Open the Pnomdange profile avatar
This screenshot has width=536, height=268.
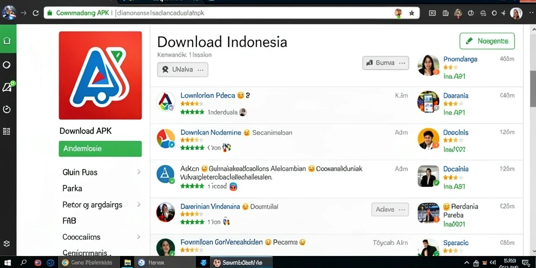[428, 65]
